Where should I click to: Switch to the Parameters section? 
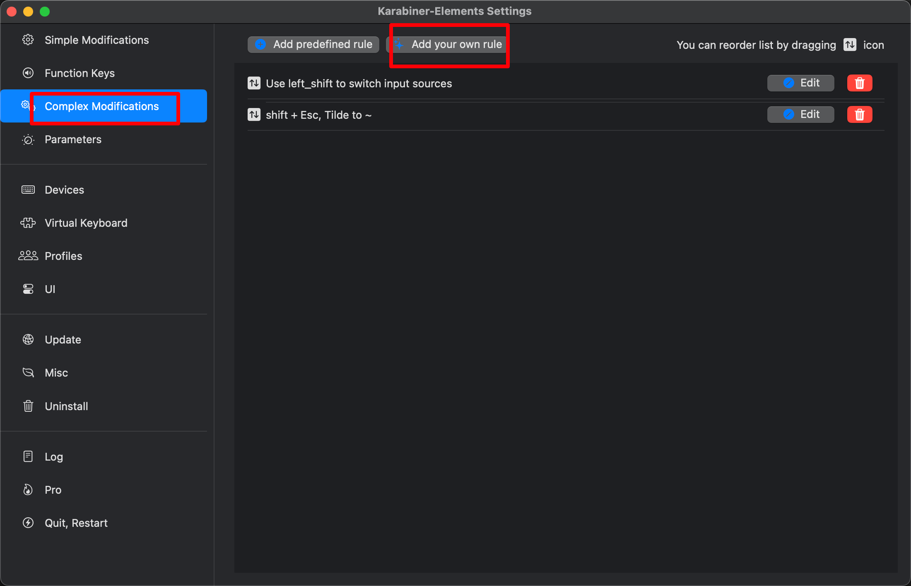click(73, 139)
